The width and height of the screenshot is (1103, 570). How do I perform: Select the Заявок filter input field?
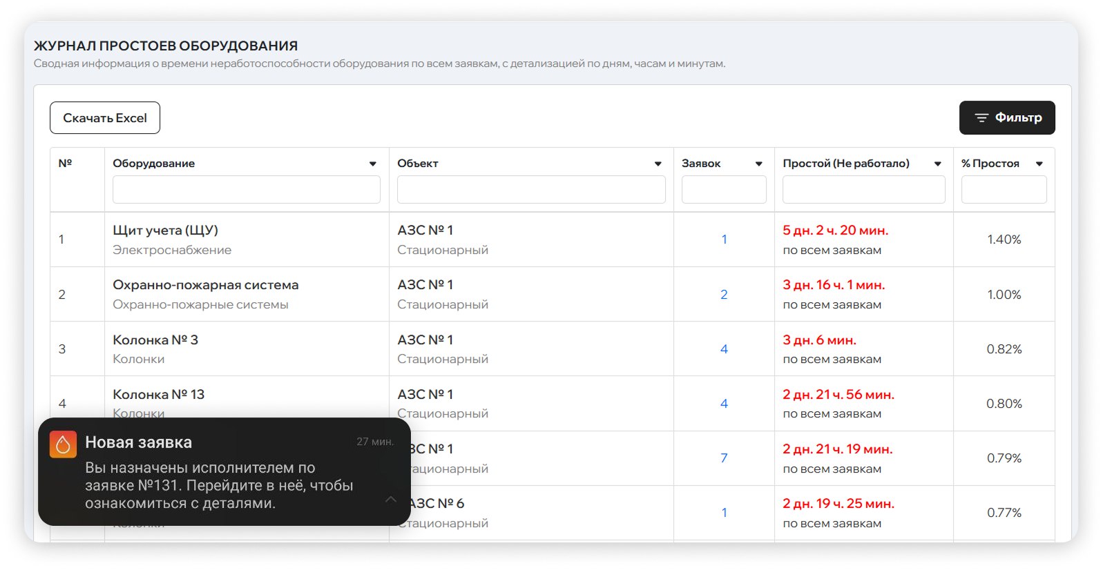723,190
